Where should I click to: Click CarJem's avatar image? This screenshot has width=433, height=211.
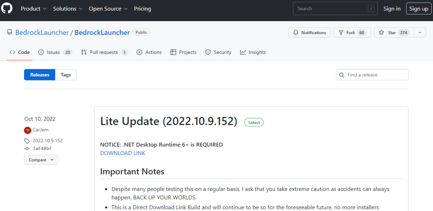(x=28, y=130)
